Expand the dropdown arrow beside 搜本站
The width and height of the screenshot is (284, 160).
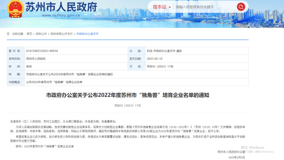170,7
